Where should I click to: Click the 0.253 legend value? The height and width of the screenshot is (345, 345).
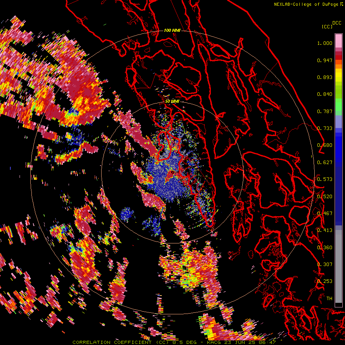click(325, 281)
